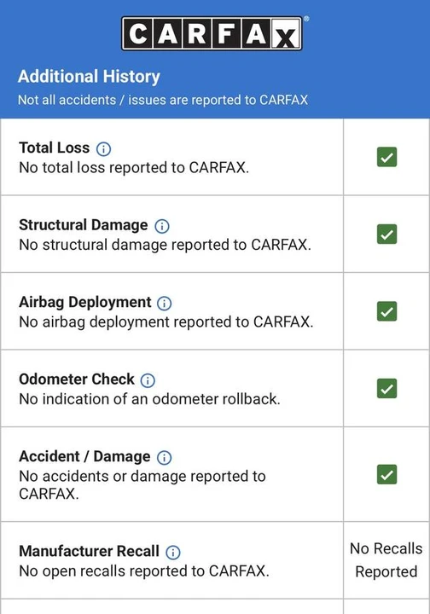Select the Structural Damage green checkmark
Viewport: 430px width, 614px height.
click(x=387, y=235)
